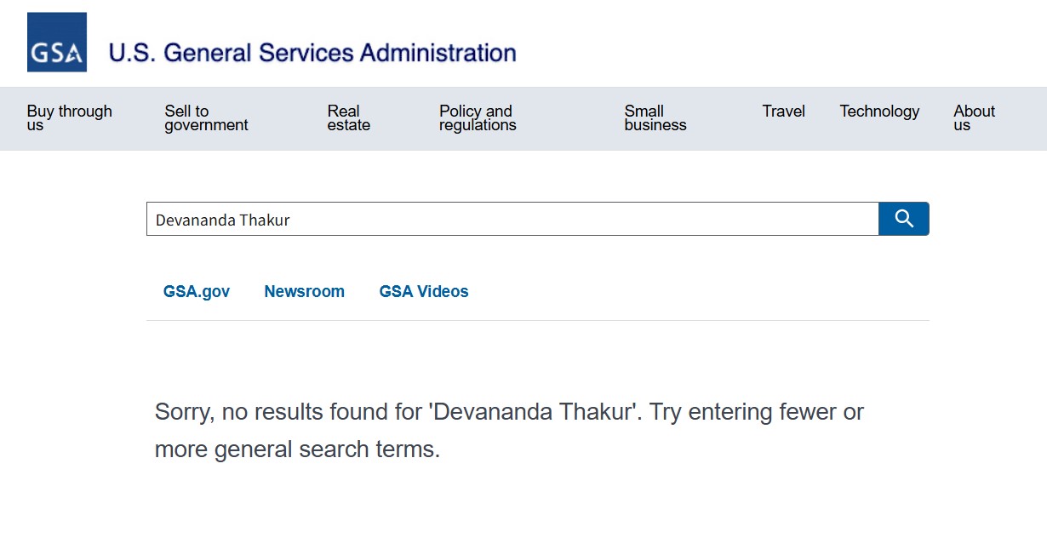
Task: Click the 'more general search terms' line
Action: coord(297,449)
